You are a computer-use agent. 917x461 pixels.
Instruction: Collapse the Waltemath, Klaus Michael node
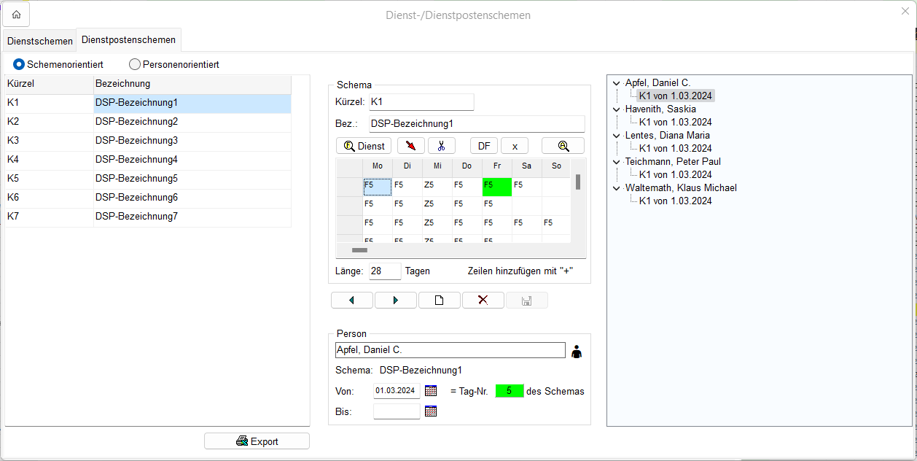[617, 188]
